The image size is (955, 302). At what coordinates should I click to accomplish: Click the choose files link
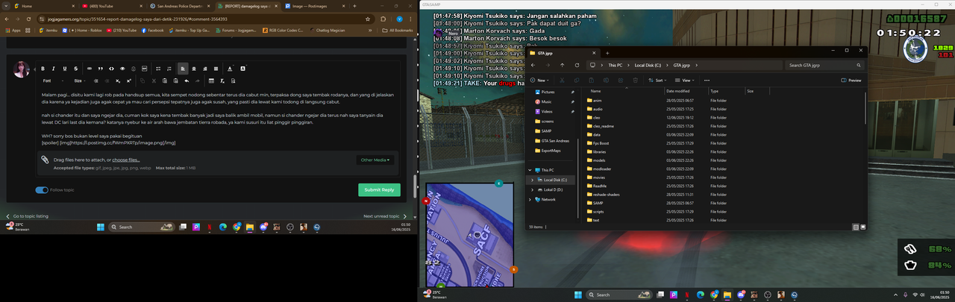(x=126, y=160)
